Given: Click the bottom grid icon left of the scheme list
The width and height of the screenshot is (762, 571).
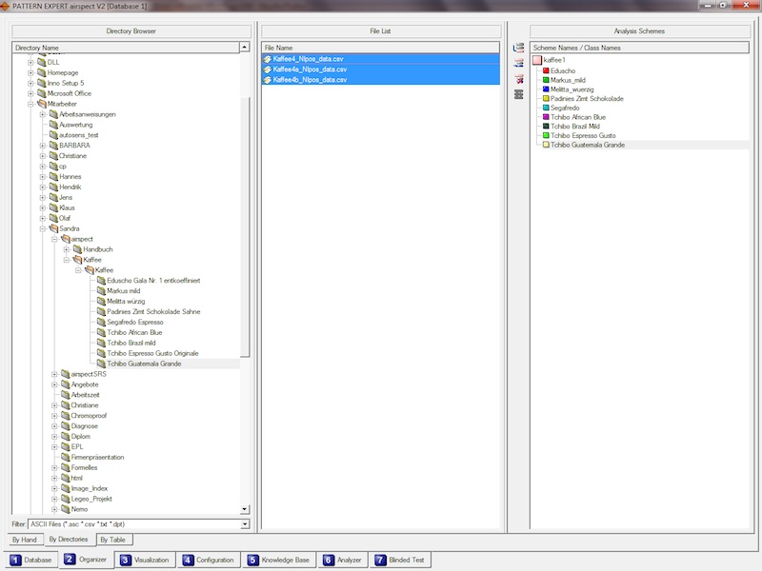Looking at the screenshot, I should pos(519,94).
